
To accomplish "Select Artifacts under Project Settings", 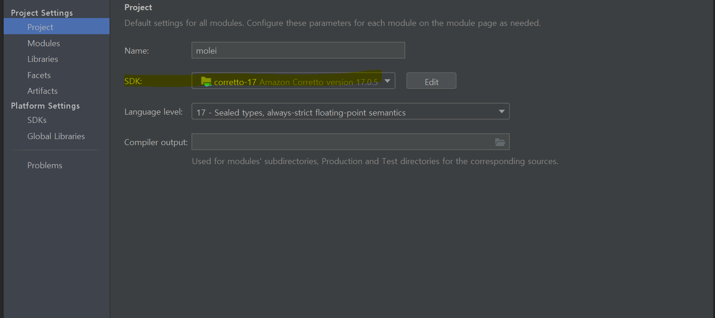I will (x=42, y=91).
